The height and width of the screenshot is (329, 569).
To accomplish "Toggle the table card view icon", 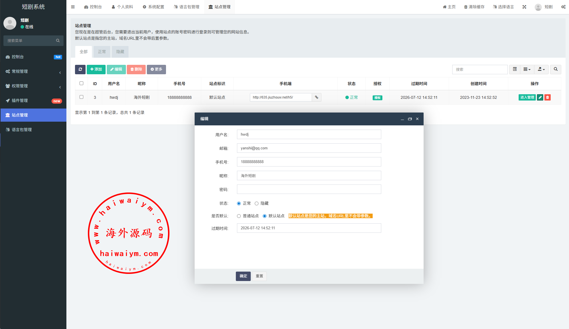I will [515, 69].
